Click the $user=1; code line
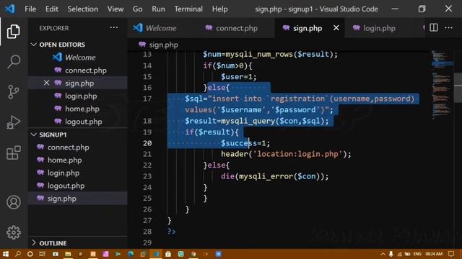The width and height of the screenshot is (462, 259). coord(239,77)
